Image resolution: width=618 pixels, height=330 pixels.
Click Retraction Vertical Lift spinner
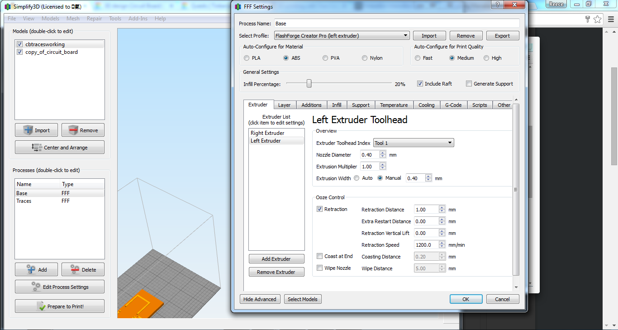click(x=442, y=233)
